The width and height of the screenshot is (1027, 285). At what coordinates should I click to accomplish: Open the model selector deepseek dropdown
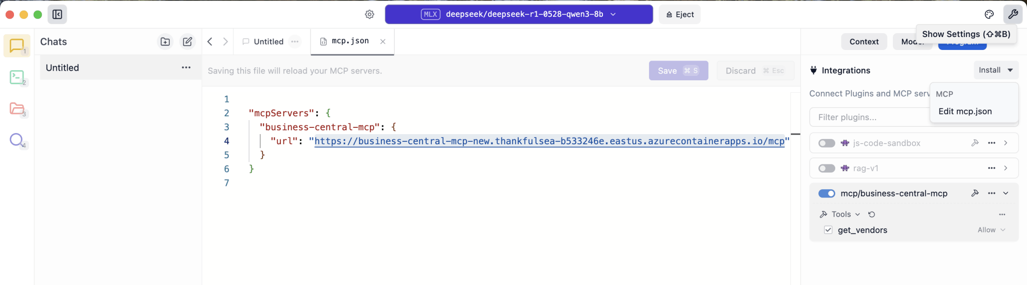click(x=518, y=14)
